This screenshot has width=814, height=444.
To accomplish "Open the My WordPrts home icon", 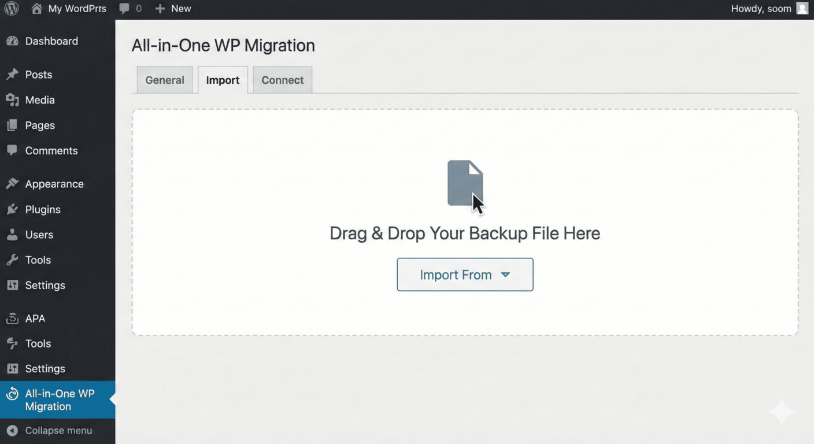I will point(36,9).
